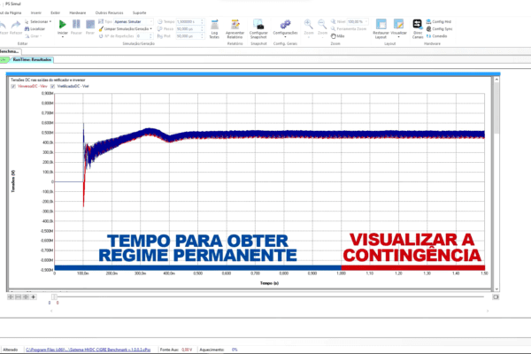Click Restaurar Layout icon
The width and height of the screenshot is (531, 354).
click(381, 27)
